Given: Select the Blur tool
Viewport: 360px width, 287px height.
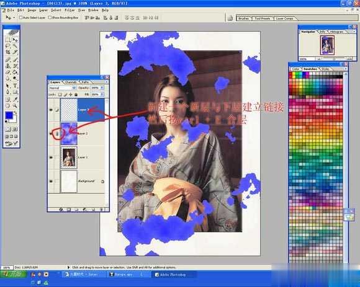Looking at the screenshot, I should 8,78.
